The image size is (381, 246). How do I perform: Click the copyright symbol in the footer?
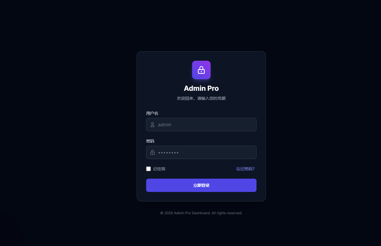coord(162,213)
